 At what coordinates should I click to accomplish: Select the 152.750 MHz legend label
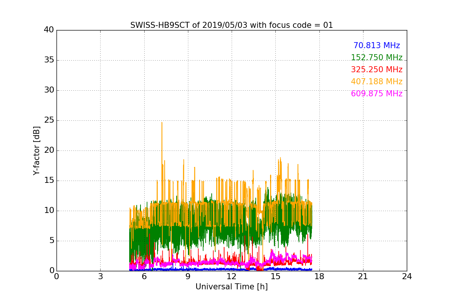point(377,58)
